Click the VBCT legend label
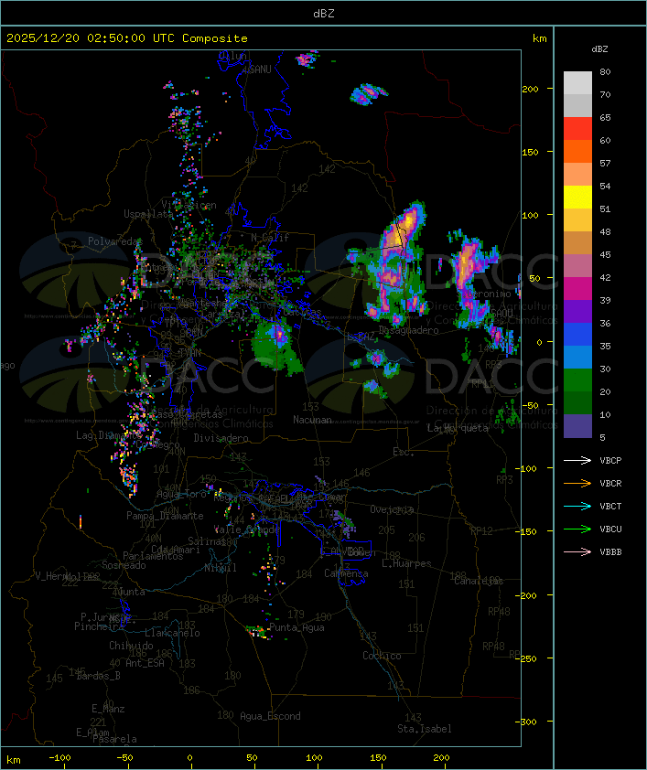Viewport: 647px width, 770px height. (x=610, y=507)
